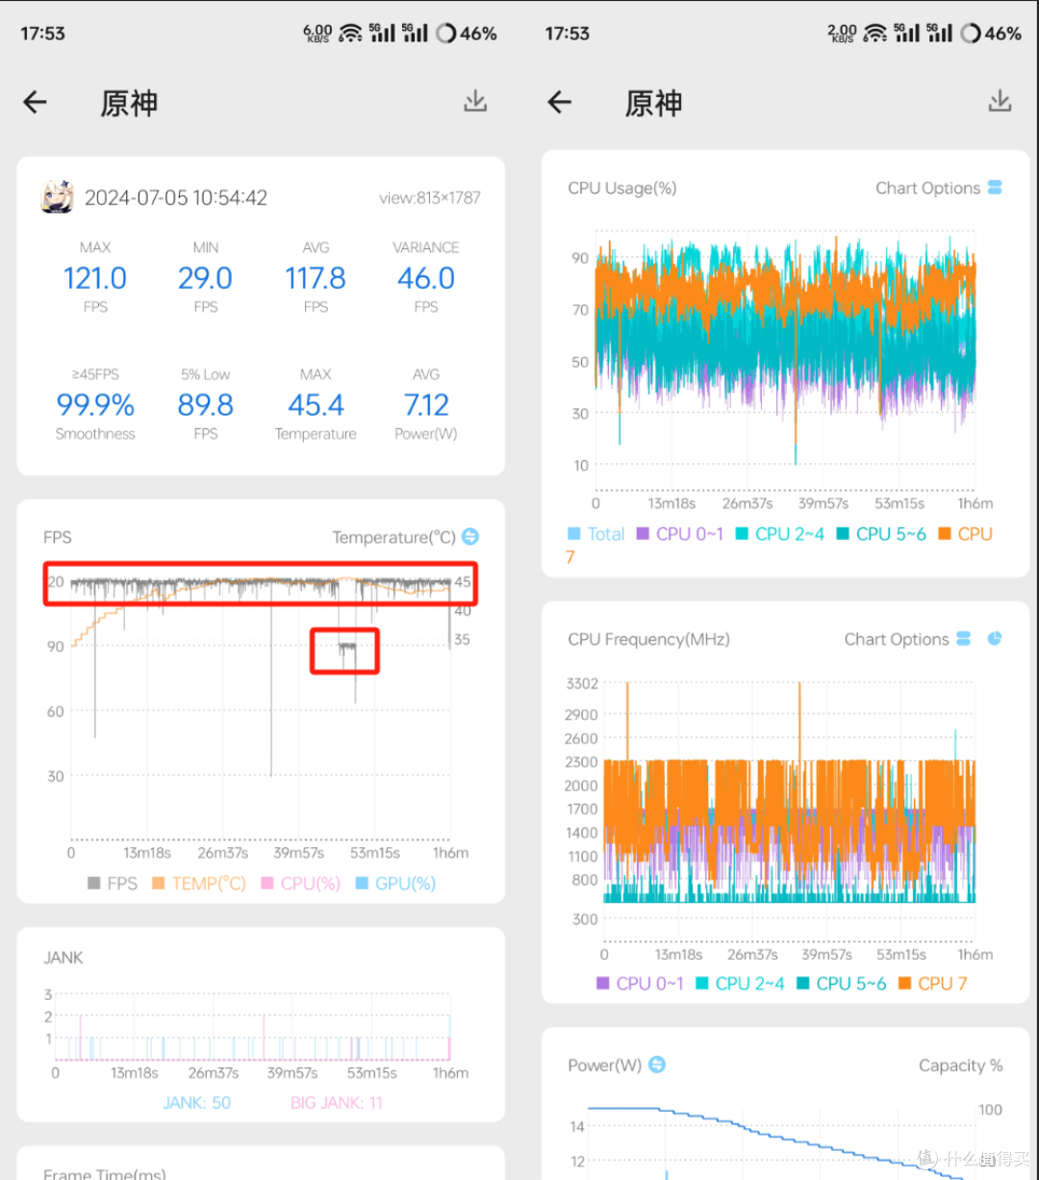This screenshot has width=1039, height=1180.
Task: Tap the 99.9% Smoothness value
Action: pyautogui.click(x=95, y=405)
